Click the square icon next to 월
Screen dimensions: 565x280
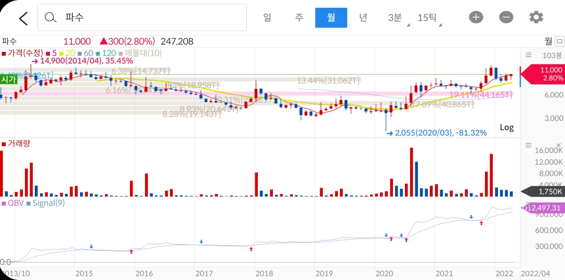click(x=560, y=41)
